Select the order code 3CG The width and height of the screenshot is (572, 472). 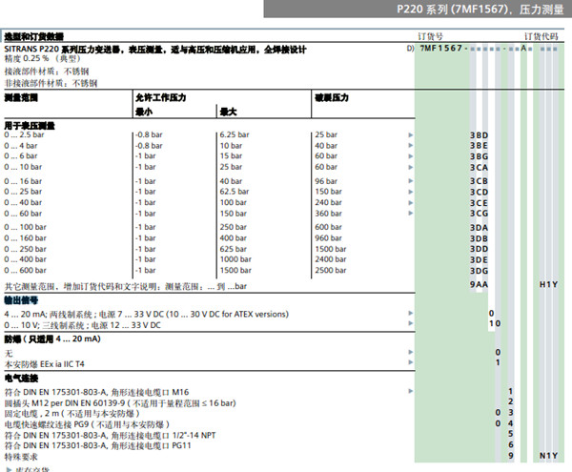point(479,214)
